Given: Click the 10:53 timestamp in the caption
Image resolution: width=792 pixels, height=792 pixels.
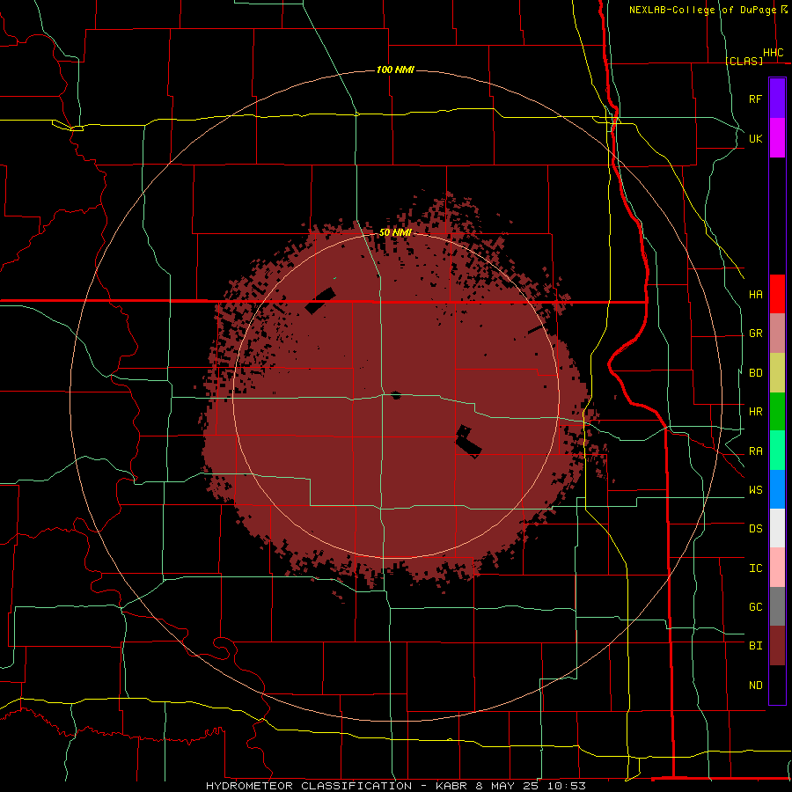Looking at the screenshot, I should tap(567, 786).
